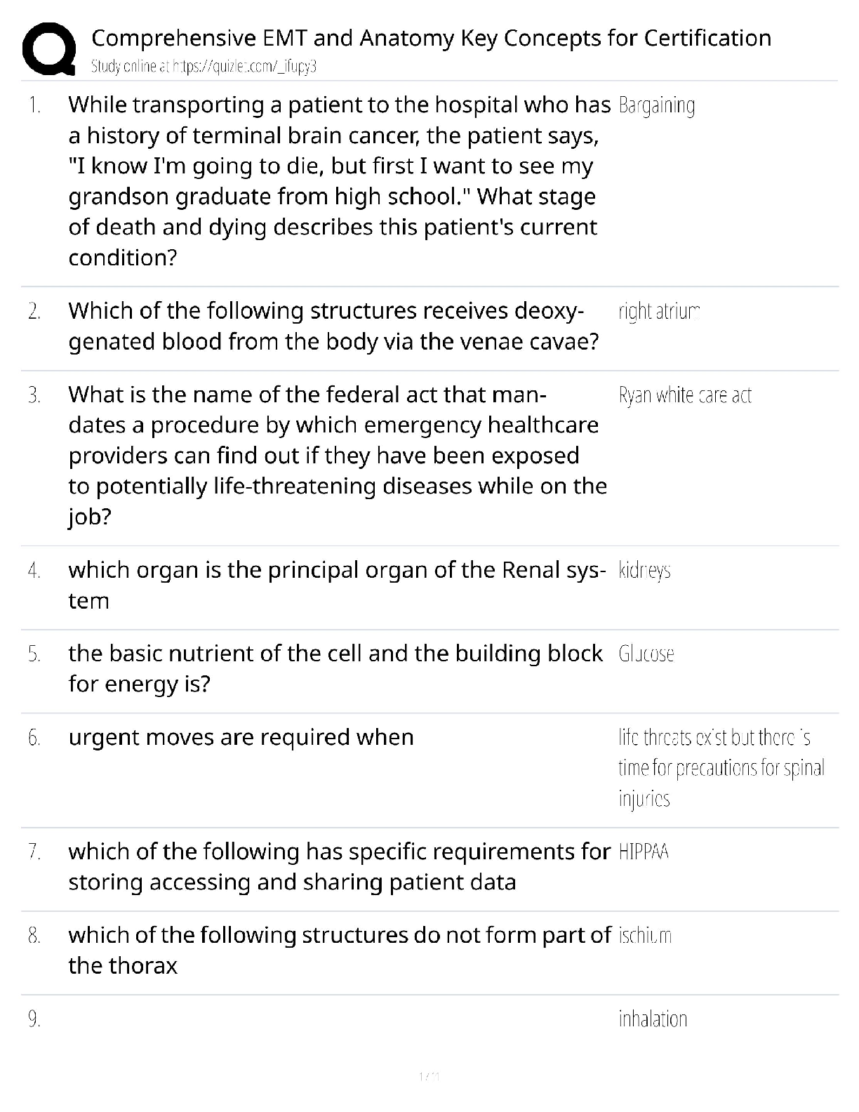Select the "ischium" answer
This screenshot has width=859, height=1112.
(x=645, y=936)
